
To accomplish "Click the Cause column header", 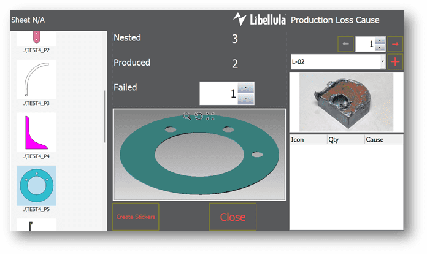I will [x=383, y=139].
